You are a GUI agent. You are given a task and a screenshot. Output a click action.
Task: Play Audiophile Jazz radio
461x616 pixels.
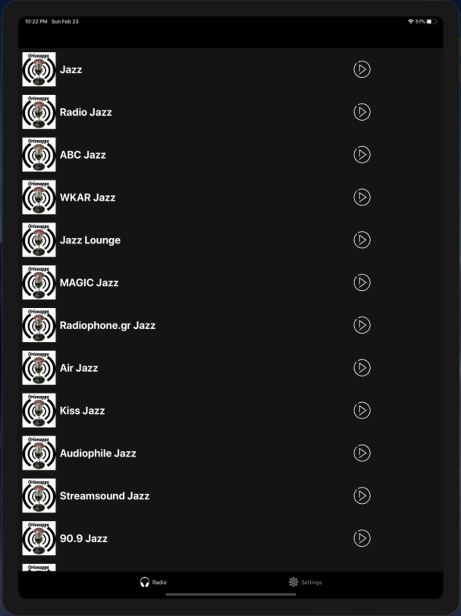coord(362,453)
